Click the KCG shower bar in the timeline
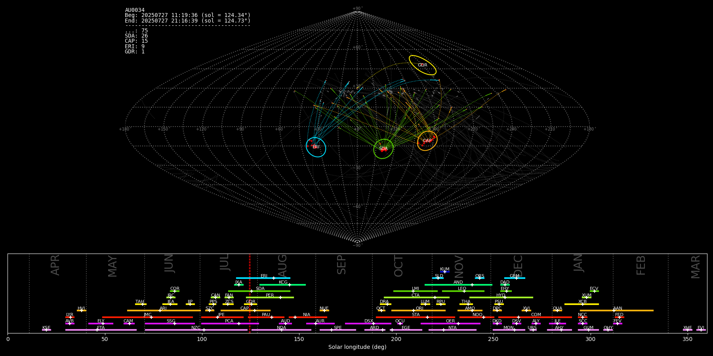The height and width of the screenshot is (356, 713). [282, 284]
